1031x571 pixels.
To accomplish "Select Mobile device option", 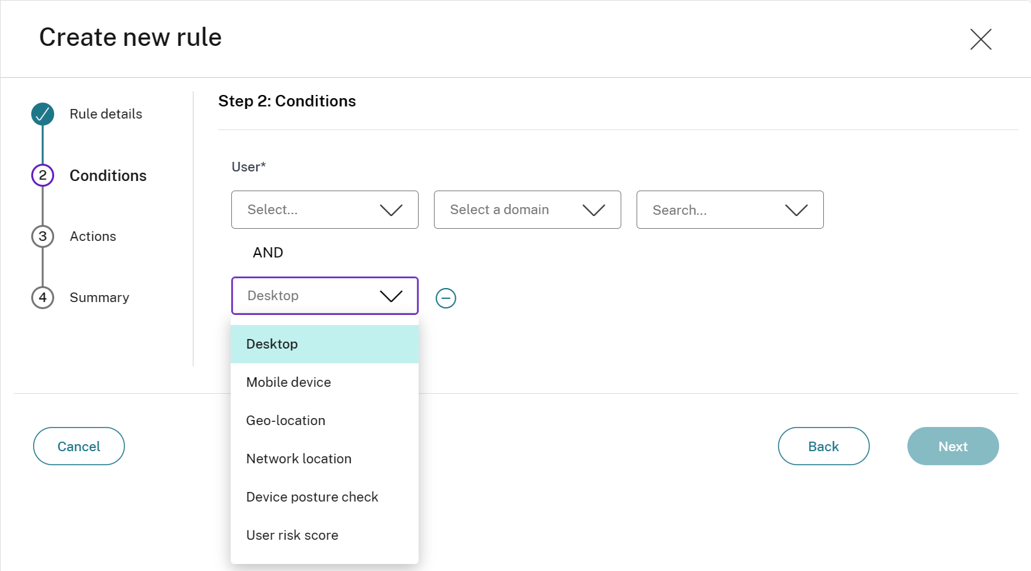I will pos(324,382).
